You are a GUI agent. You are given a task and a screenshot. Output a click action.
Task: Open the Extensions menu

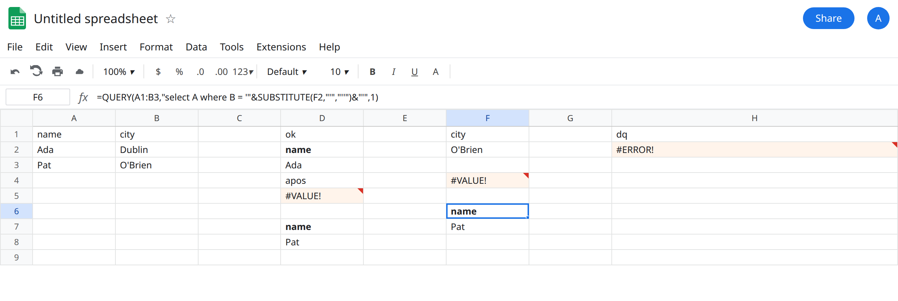[x=281, y=47]
